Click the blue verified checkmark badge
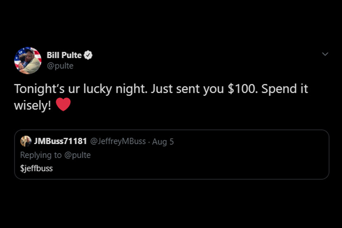 coord(88,55)
